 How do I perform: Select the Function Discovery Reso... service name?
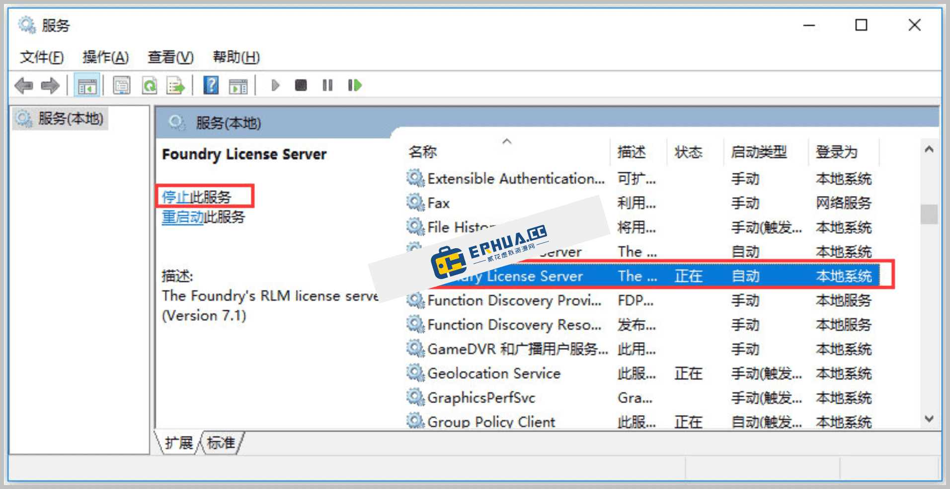pos(514,324)
